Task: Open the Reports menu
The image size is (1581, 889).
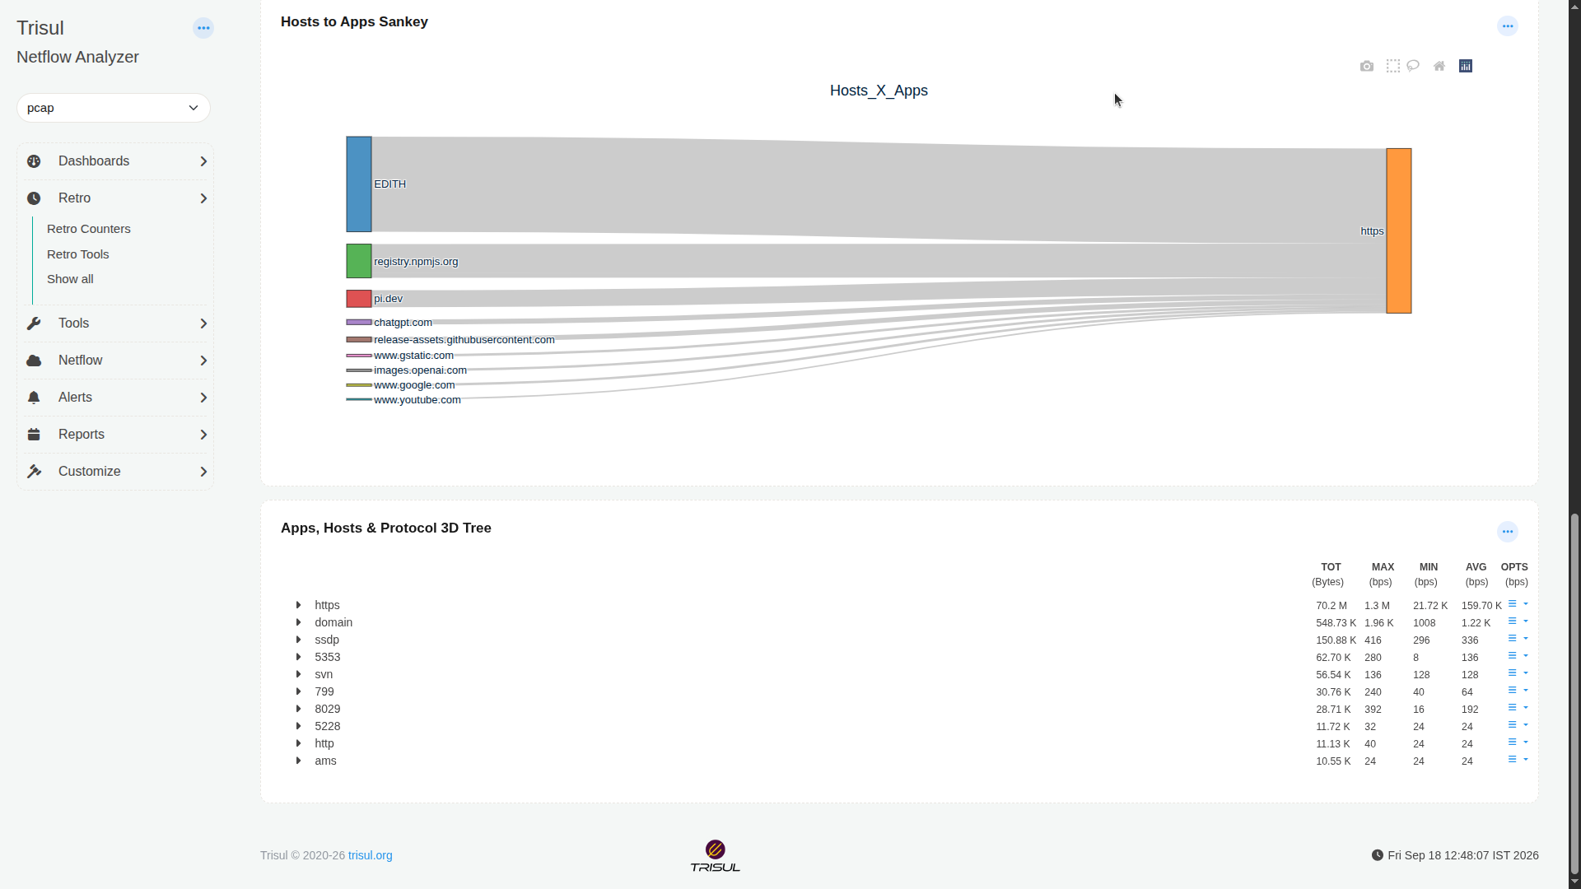Action: [x=115, y=435]
